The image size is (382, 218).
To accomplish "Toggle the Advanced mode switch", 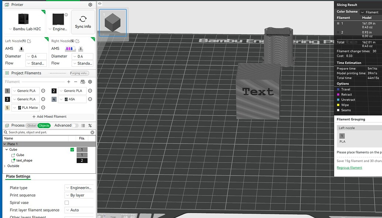I will click(75, 125).
